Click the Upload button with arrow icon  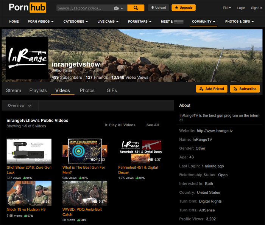point(159,8)
